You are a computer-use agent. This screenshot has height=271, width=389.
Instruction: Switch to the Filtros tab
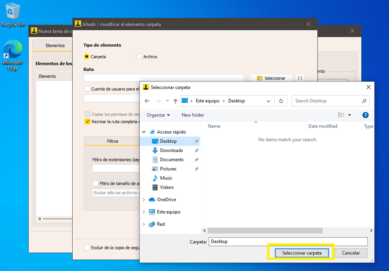coord(112,141)
